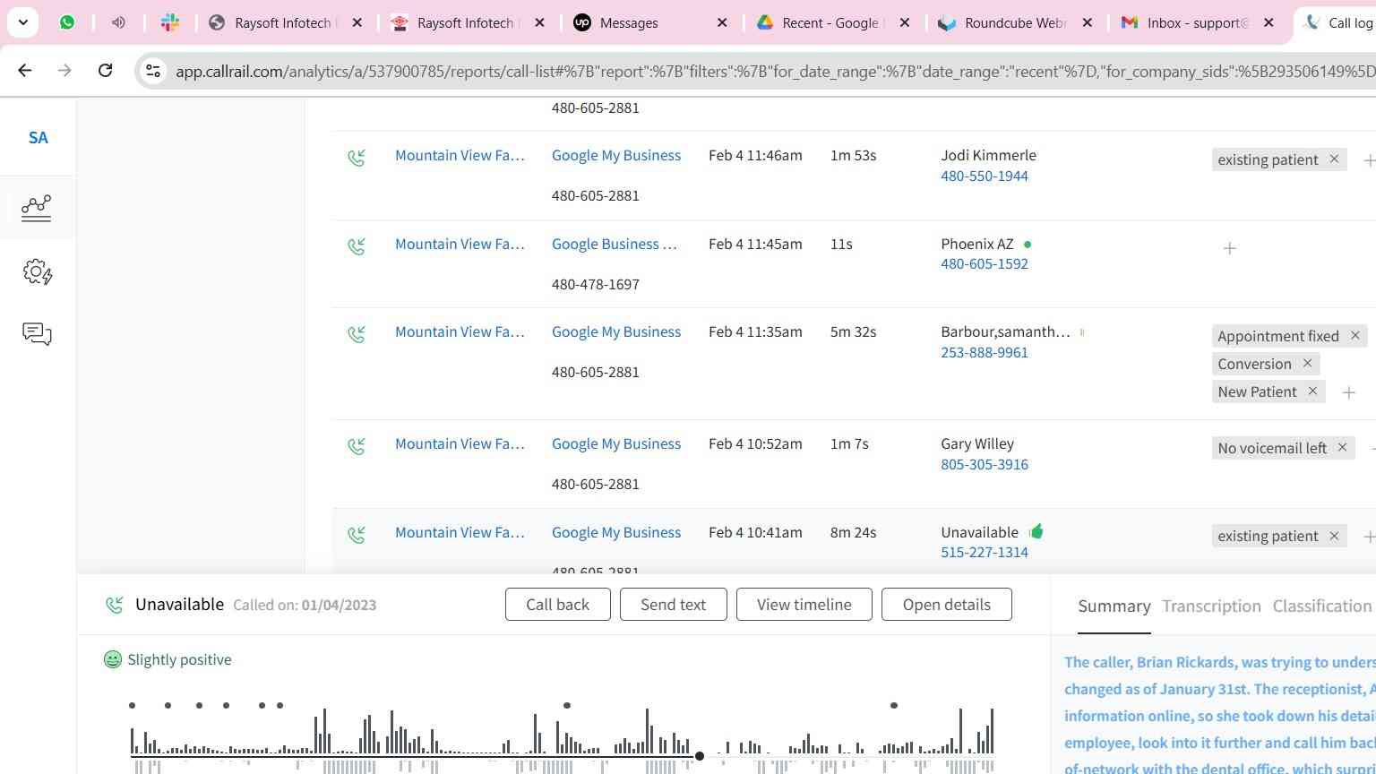
Task: Click the Open details button
Action: (946, 605)
